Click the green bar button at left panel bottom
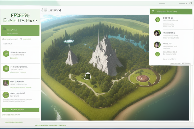The width and height of the screenshot is (194, 129). click(x=20, y=110)
